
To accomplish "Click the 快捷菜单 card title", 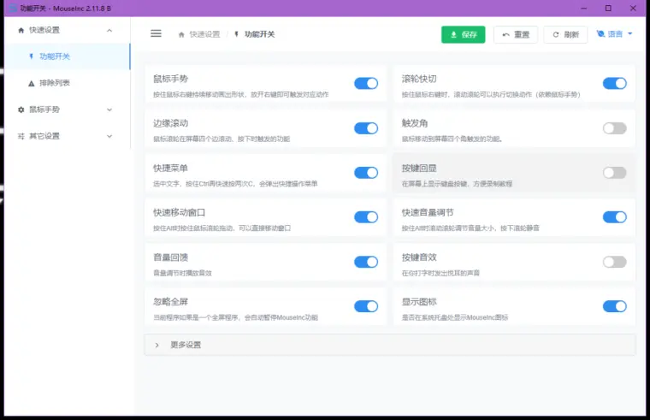I will tap(170, 168).
